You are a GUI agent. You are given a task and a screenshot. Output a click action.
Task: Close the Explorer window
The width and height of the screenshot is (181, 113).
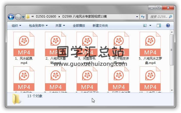click(x=168, y=8)
